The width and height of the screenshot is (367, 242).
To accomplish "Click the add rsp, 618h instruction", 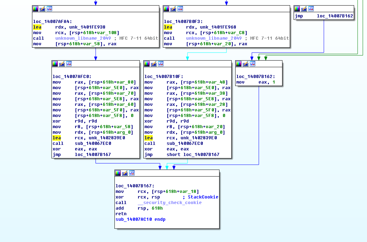I will 139,208.
